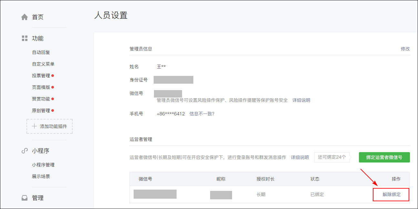Open 详细说明 link under 微信号

pos(301,100)
